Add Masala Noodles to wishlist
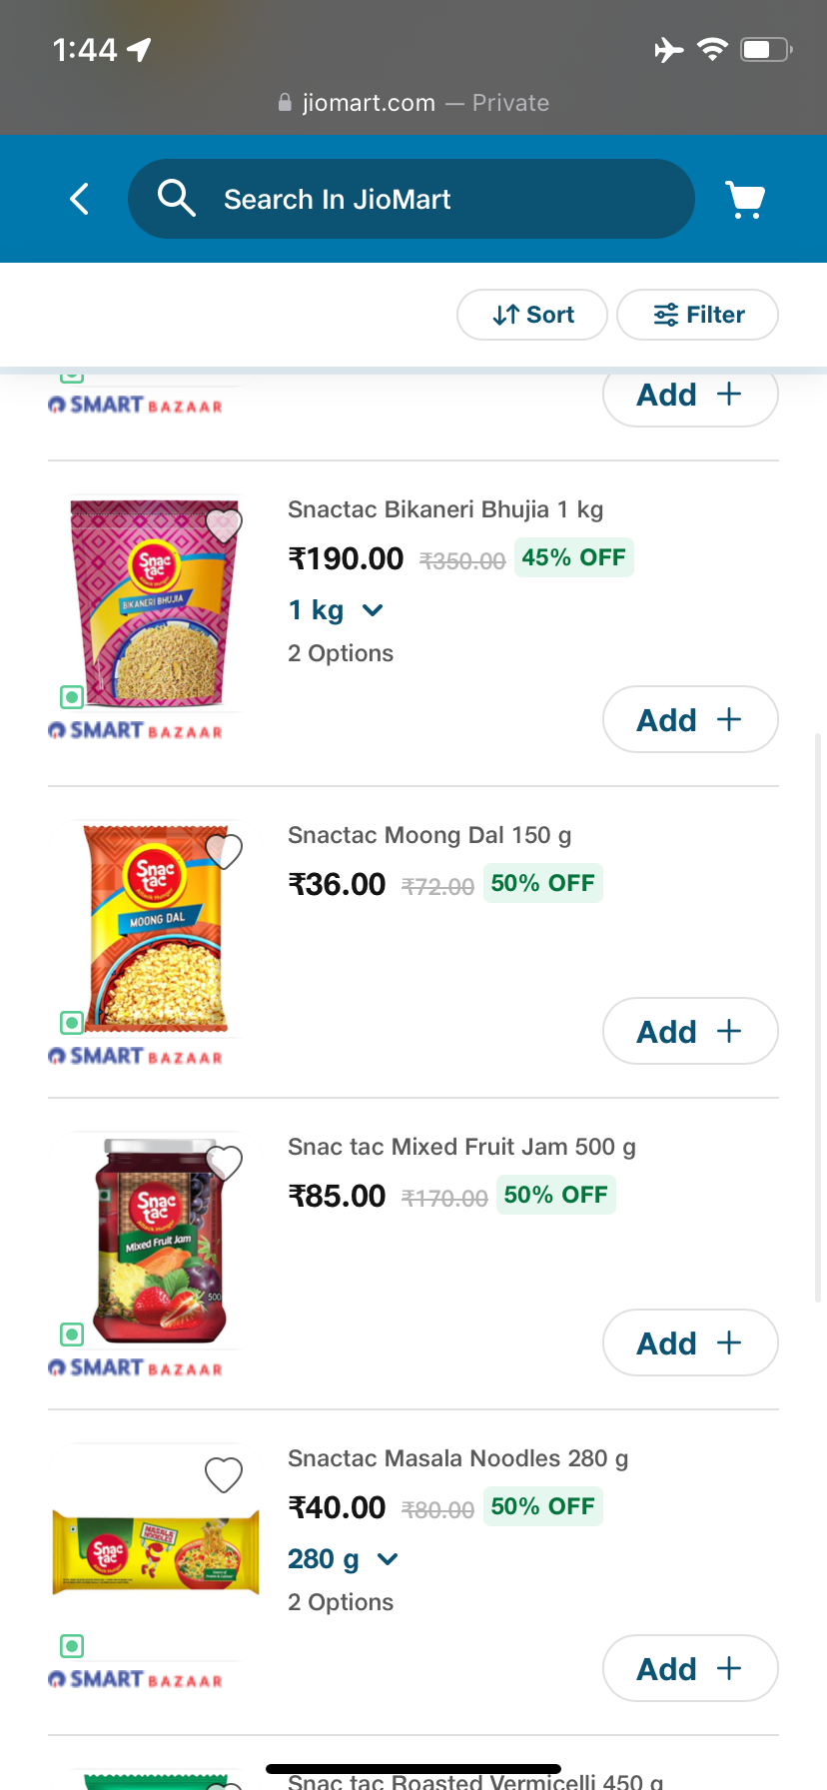The height and width of the screenshot is (1790, 827). point(224,1474)
